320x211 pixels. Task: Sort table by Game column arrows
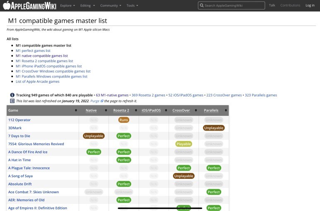76,110
